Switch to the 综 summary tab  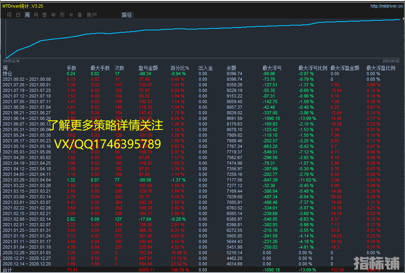[x=9, y=15]
